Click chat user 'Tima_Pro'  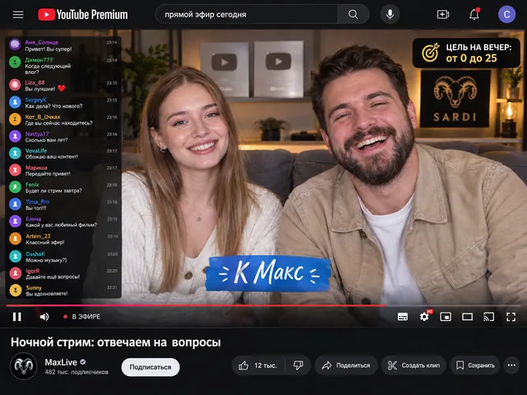click(x=38, y=202)
